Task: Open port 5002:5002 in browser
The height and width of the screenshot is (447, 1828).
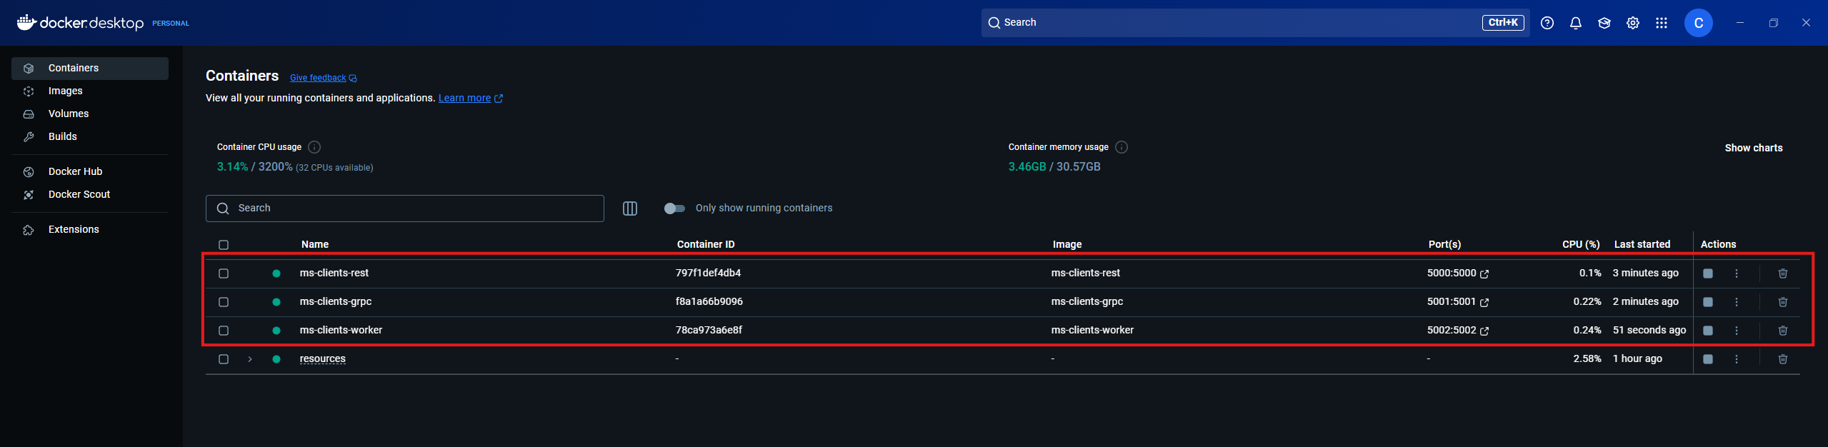Action: click(x=1458, y=331)
